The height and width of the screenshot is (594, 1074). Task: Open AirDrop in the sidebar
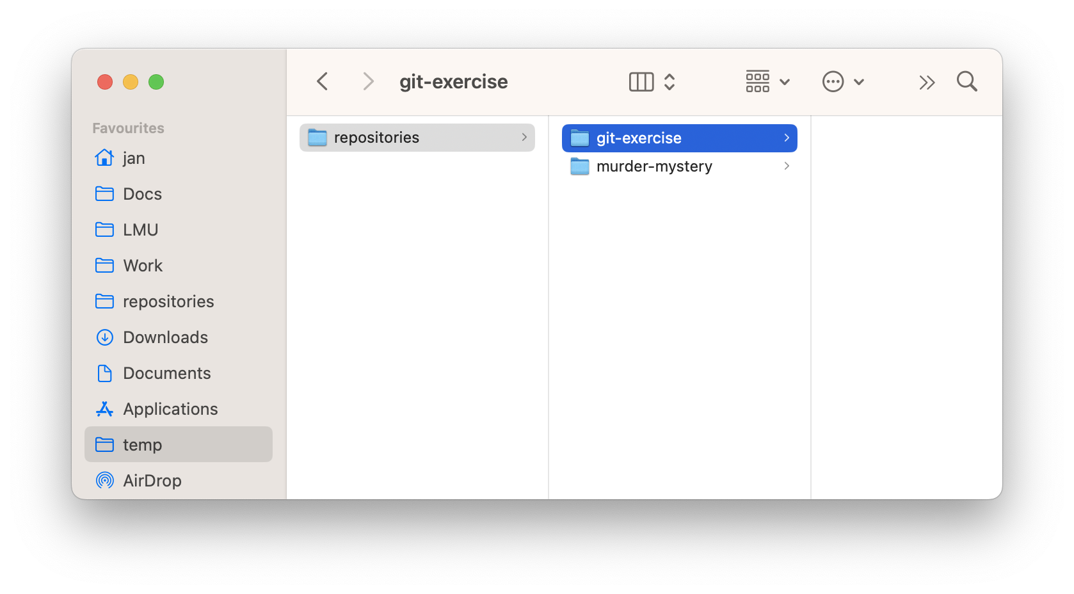point(152,481)
